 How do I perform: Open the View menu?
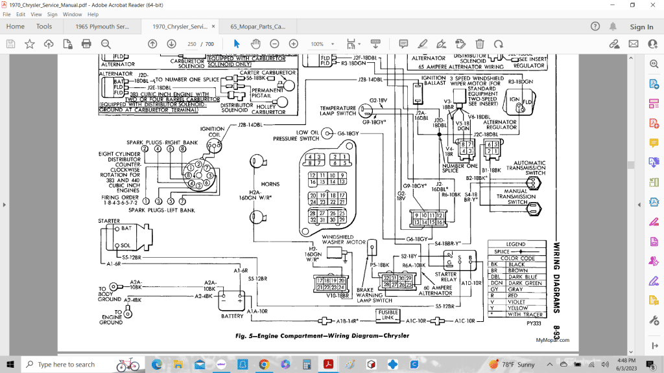(x=36, y=14)
